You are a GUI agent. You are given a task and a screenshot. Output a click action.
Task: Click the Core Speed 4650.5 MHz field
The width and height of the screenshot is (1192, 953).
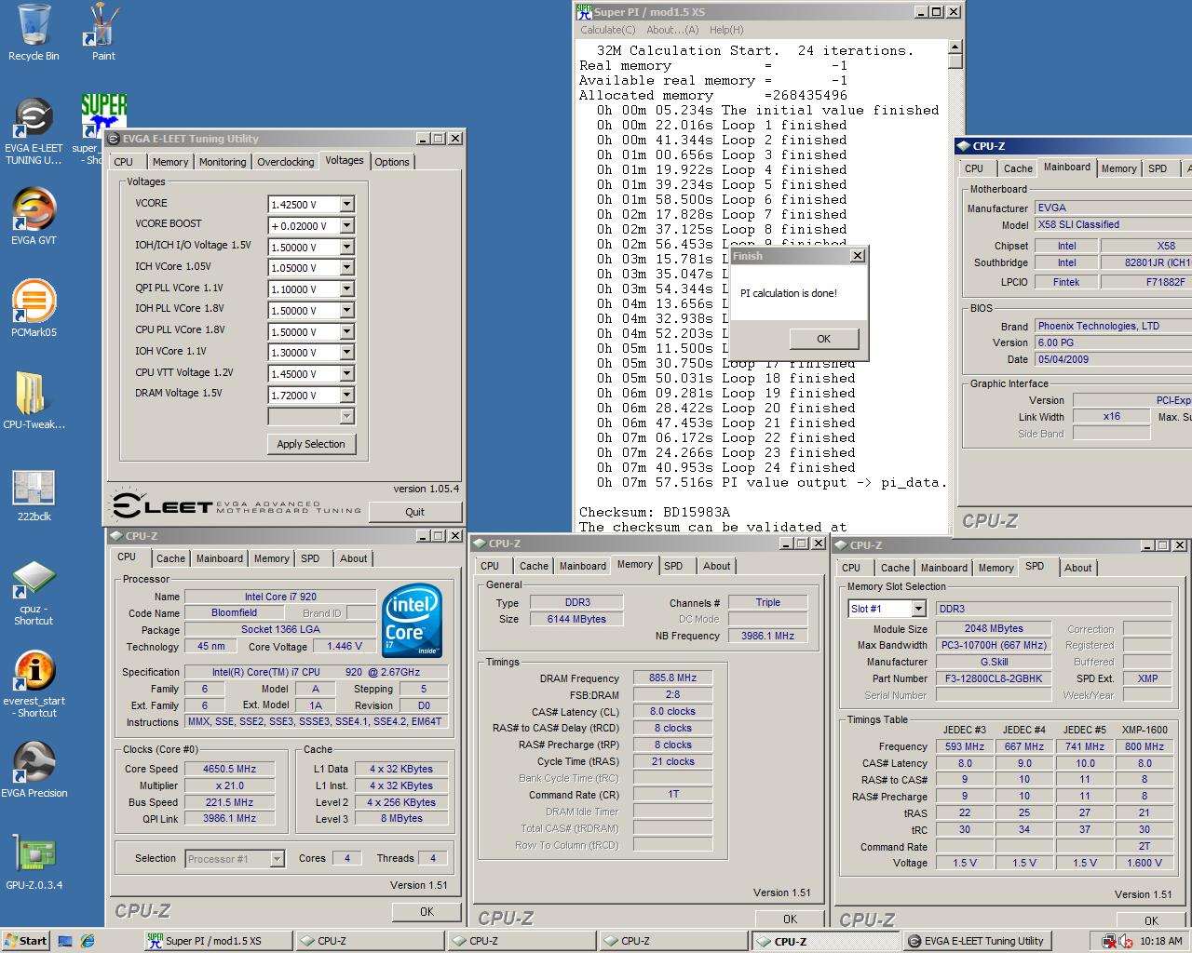tap(229, 769)
